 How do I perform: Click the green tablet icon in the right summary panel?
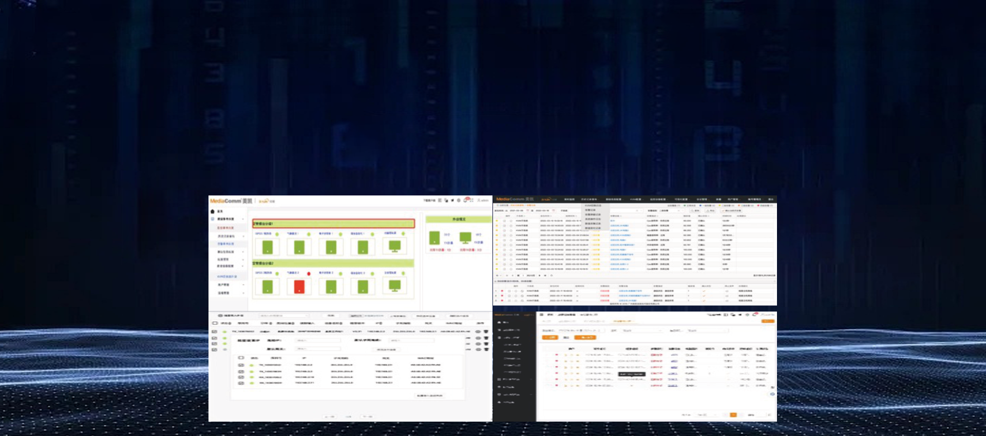point(434,237)
